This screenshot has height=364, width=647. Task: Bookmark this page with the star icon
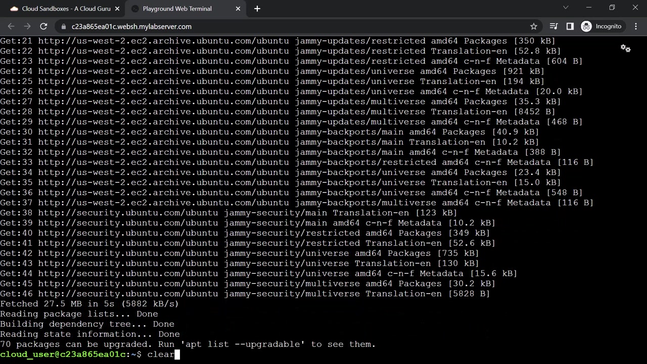[x=534, y=26]
